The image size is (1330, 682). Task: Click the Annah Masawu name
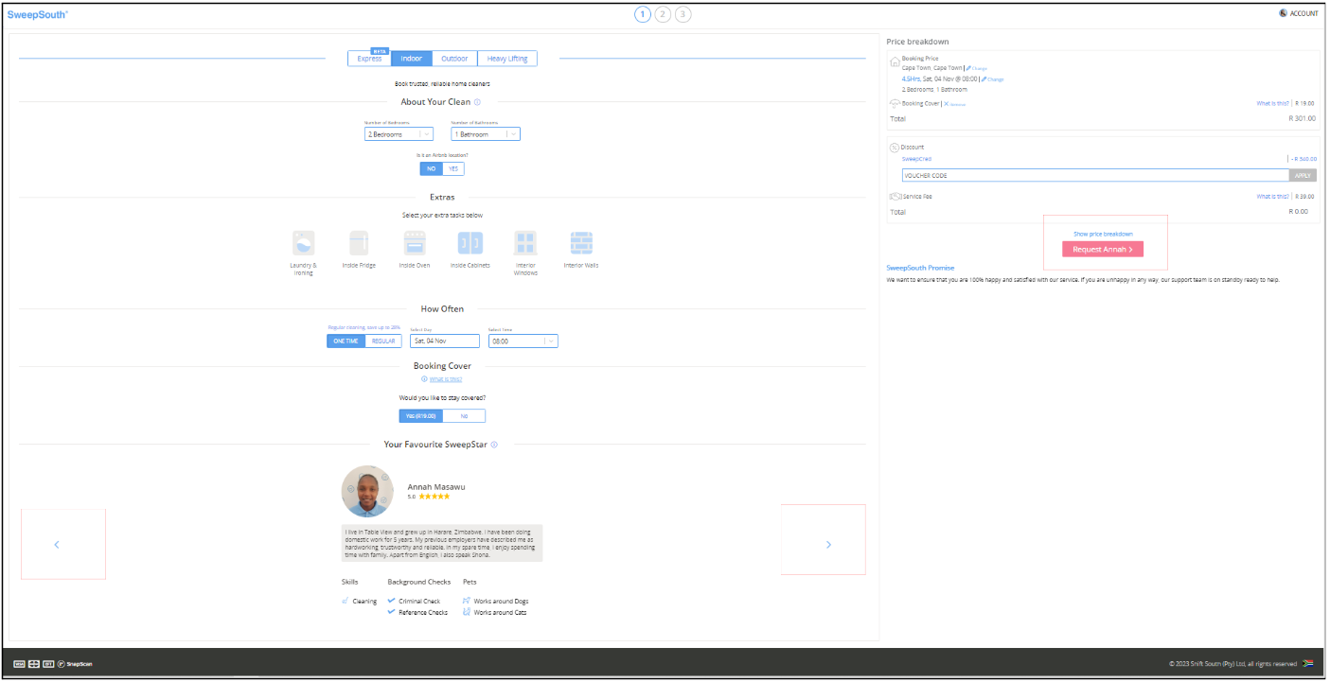coord(435,486)
